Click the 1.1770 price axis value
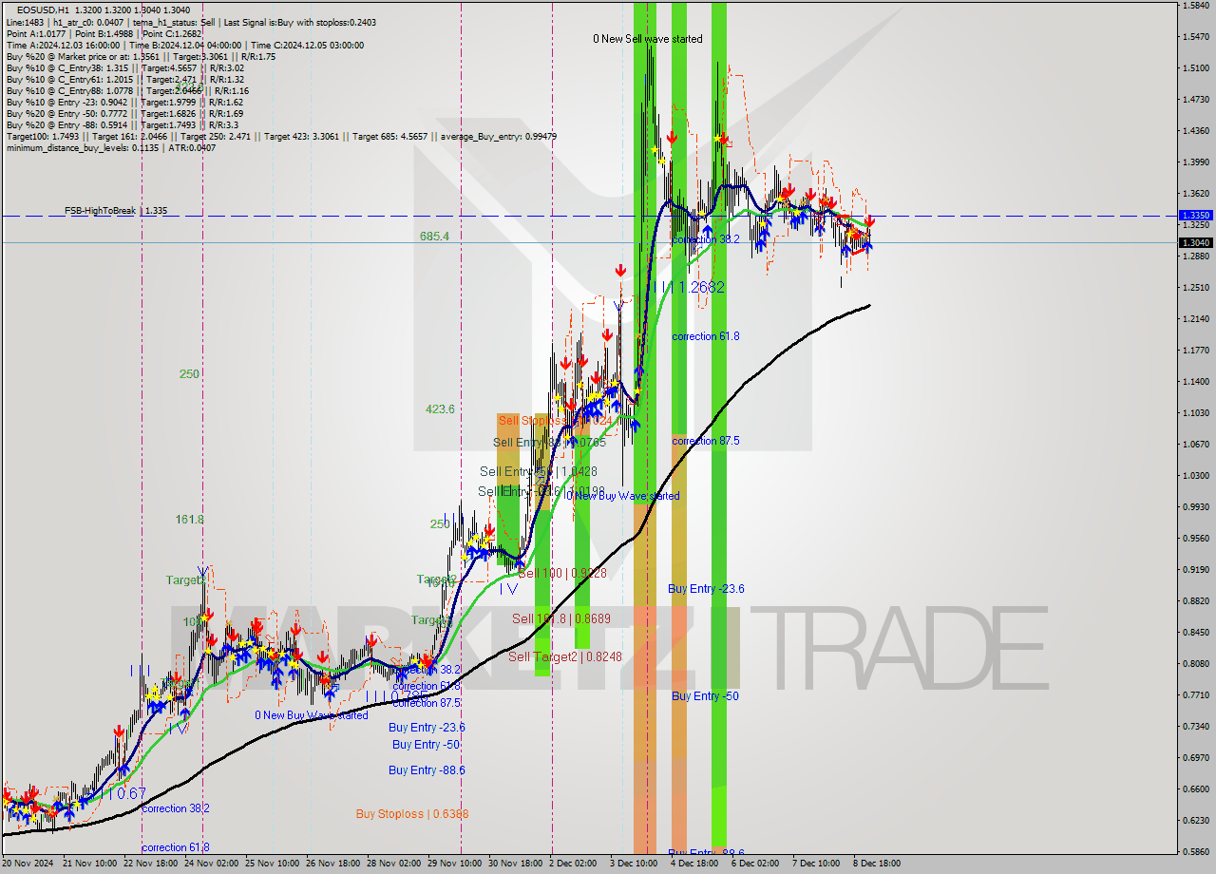Viewport: 1216px width, 874px height. [x=1194, y=351]
